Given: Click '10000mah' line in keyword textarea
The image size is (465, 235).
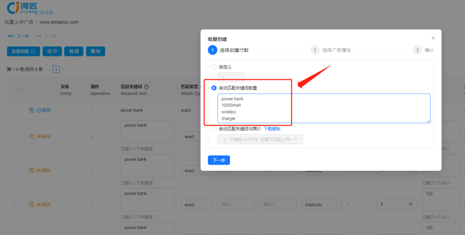Looking at the screenshot, I should coord(231,105).
